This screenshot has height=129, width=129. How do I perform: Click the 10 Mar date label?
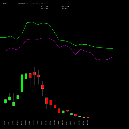62,123
